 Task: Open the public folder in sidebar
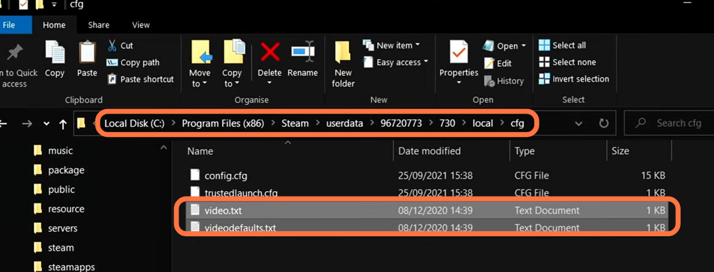pos(54,190)
